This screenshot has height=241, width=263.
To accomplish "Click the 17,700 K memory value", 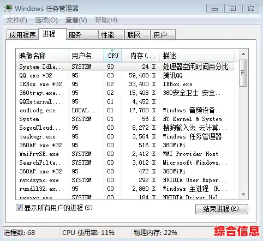I will 142,110.
